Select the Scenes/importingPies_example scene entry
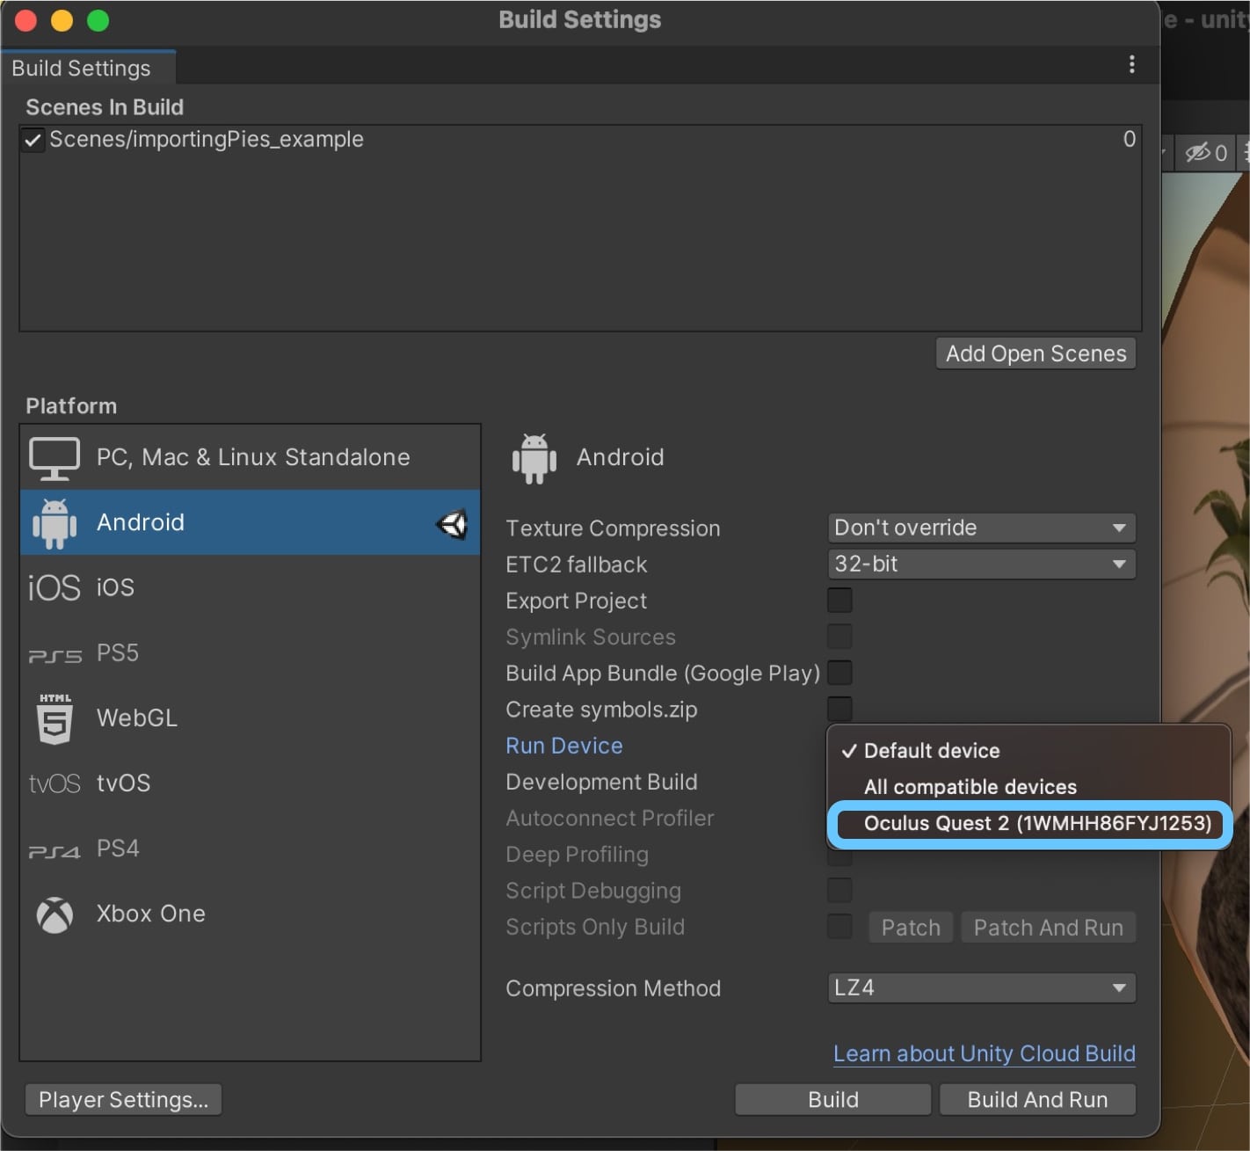 click(580, 140)
